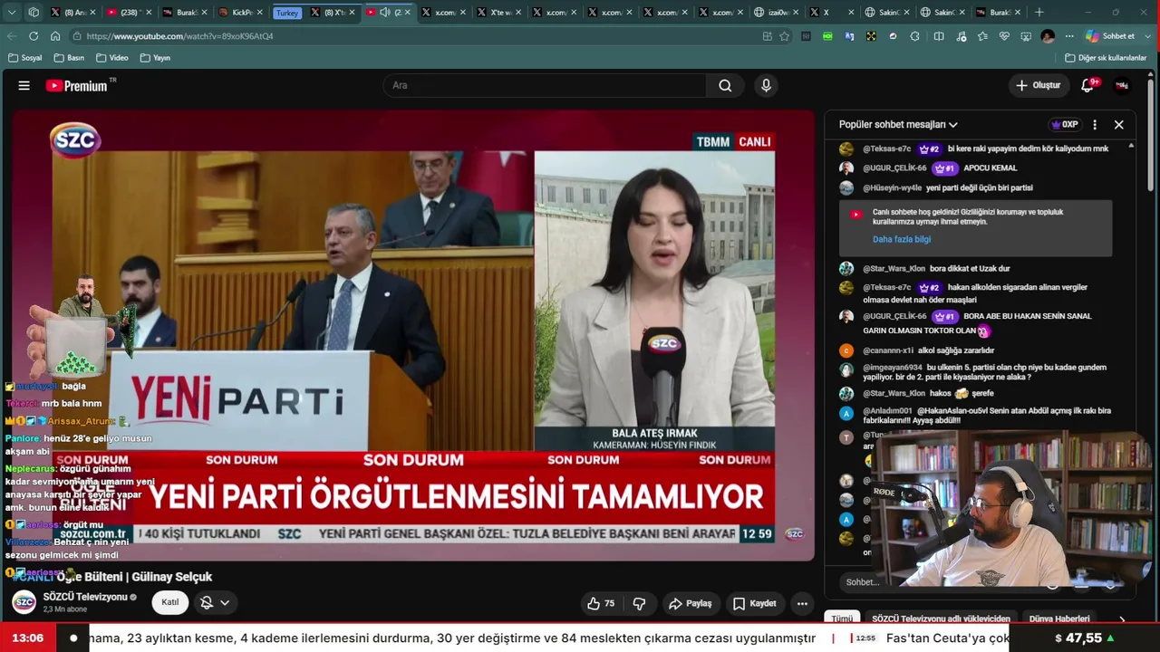View site information lock icon
The height and width of the screenshot is (652, 1160).
79,36
